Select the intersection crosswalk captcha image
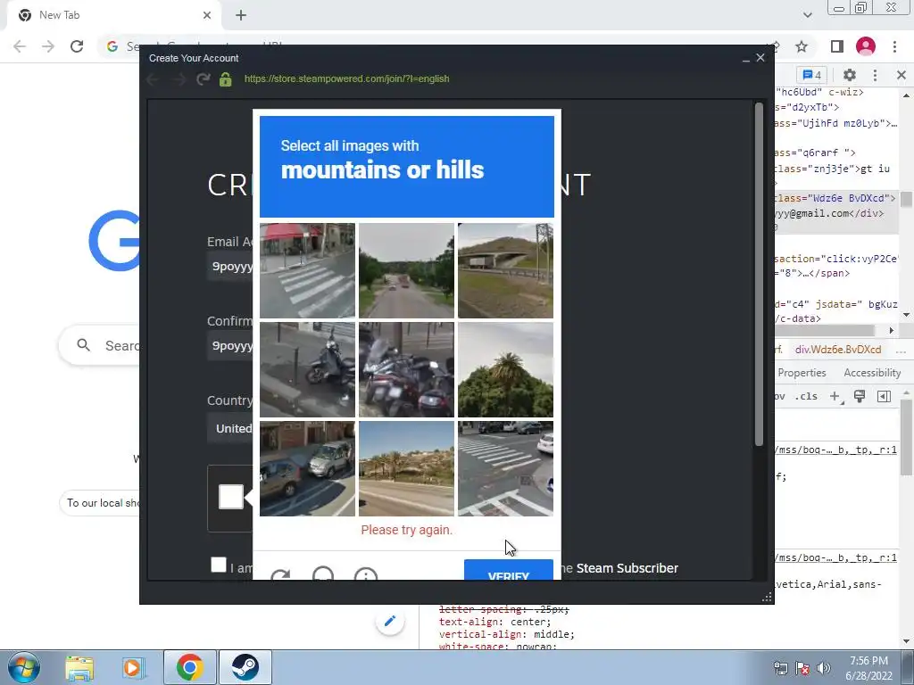 [x=505, y=469]
